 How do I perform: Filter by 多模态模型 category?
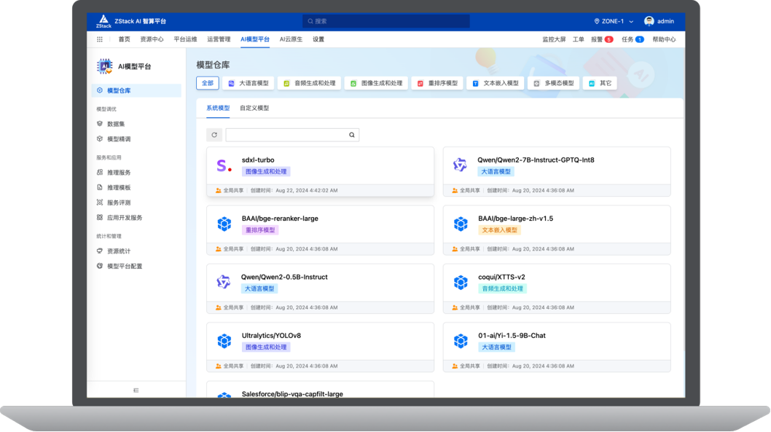tap(553, 83)
